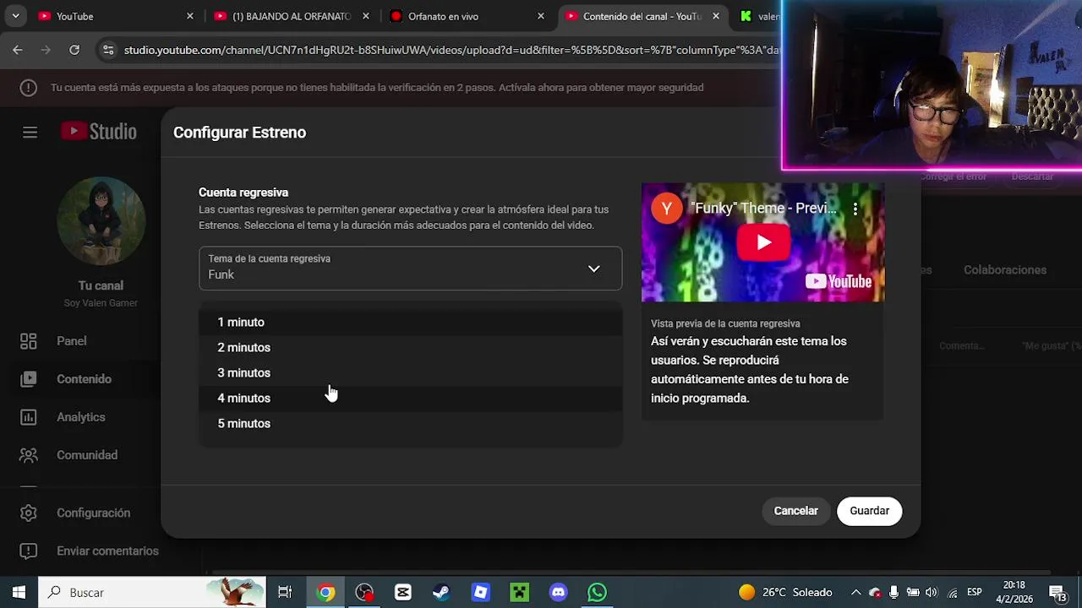Reload the browser page
This screenshot has height=608, width=1082.
pyautogui.click(x=74, y=50)
